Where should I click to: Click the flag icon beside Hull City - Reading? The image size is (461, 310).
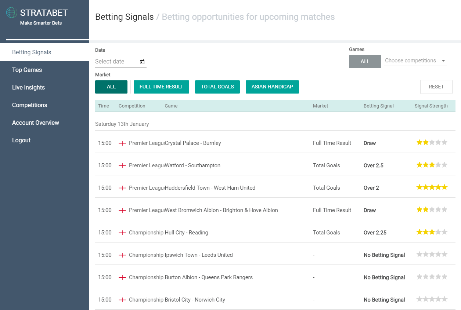point(122,233)
